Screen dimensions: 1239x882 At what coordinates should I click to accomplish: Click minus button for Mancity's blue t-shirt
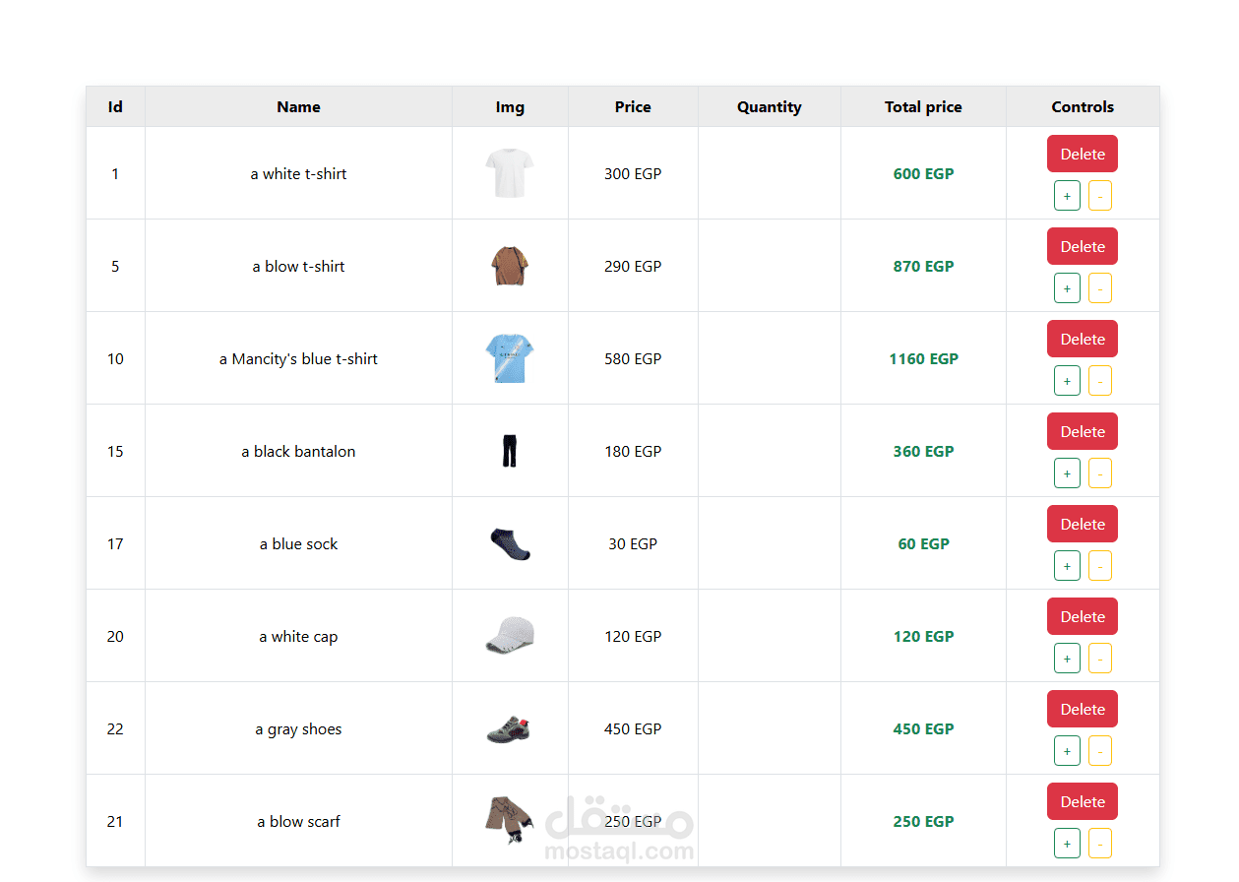(x=1099, y=381)
